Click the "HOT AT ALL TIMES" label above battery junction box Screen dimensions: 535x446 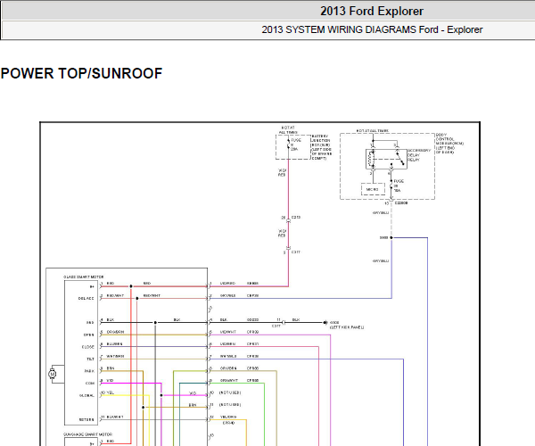[x=288, y=129]
